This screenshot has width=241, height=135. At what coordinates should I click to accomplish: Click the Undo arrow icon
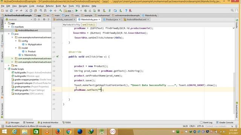[x=17, y=10]
